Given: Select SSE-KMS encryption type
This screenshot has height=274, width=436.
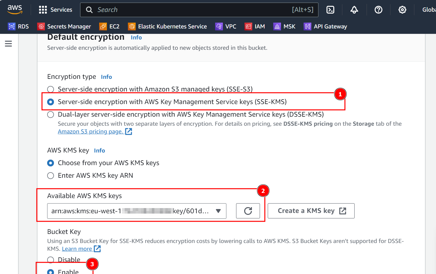Looking at the screenshot, I should click(51, 102).
